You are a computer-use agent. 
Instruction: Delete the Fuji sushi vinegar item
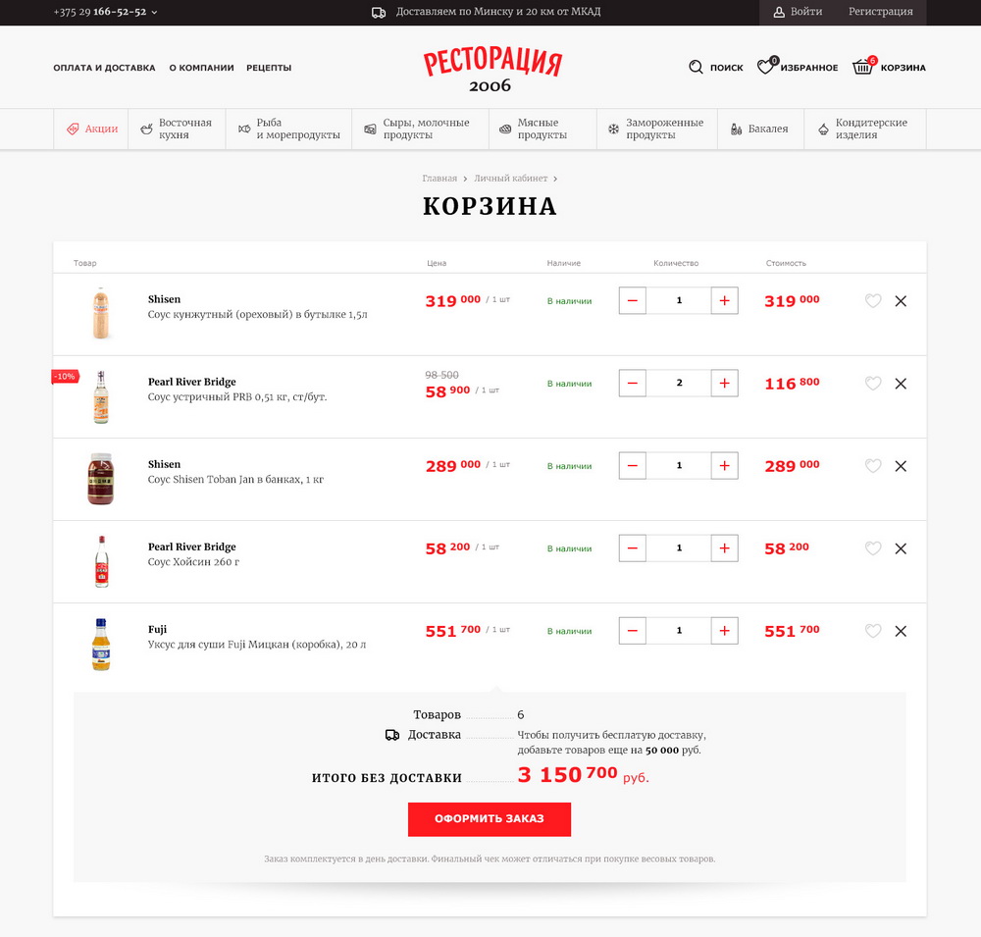[x=901, y=631]
